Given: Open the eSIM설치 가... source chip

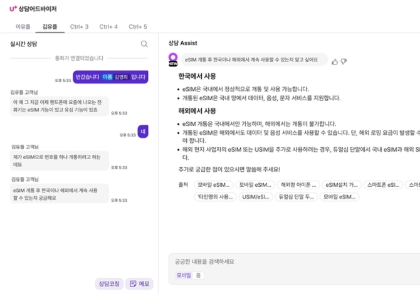Looking at the screenshot, I should (x=342, y=185).
